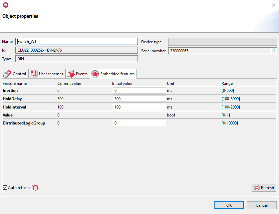This screenshot has width=279, height=214.
Task: Click the hand pointer icon on Control tab
Action: click(x=7, y=74)
